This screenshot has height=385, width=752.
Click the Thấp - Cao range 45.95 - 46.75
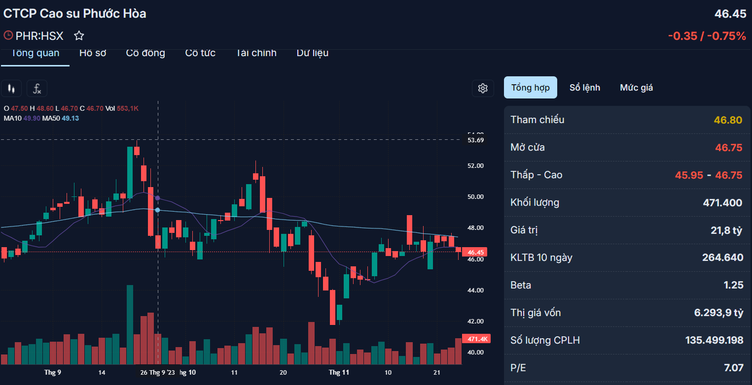pyautogui.click(x=708, y=175)
